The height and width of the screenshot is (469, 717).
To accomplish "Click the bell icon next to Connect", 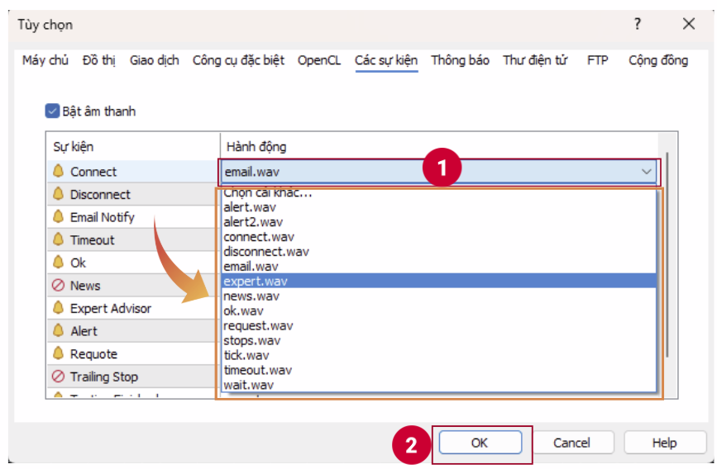I will pos(58,172).
